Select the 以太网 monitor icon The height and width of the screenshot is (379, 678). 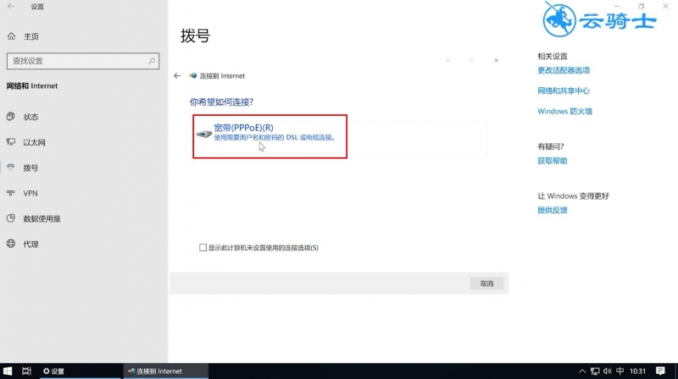click(11, 142)
